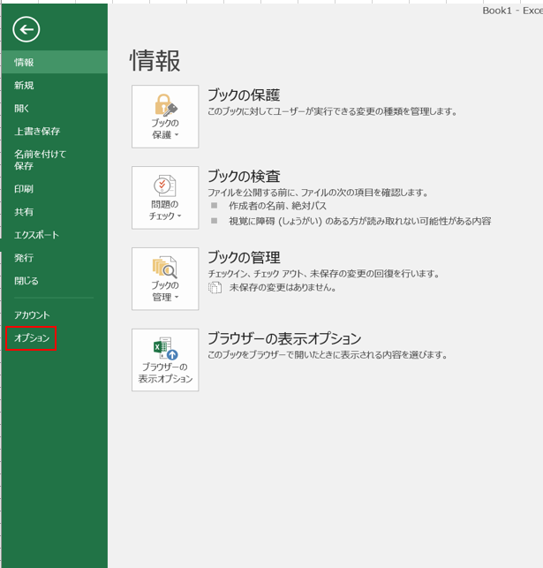Go to the 印刷 page
This screenshot has width=543, height=568.
tap(55, 189)
